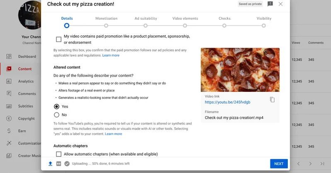Go to the next page of the video list
Viewport: 331px width, 173px height.
coord(310,163)
